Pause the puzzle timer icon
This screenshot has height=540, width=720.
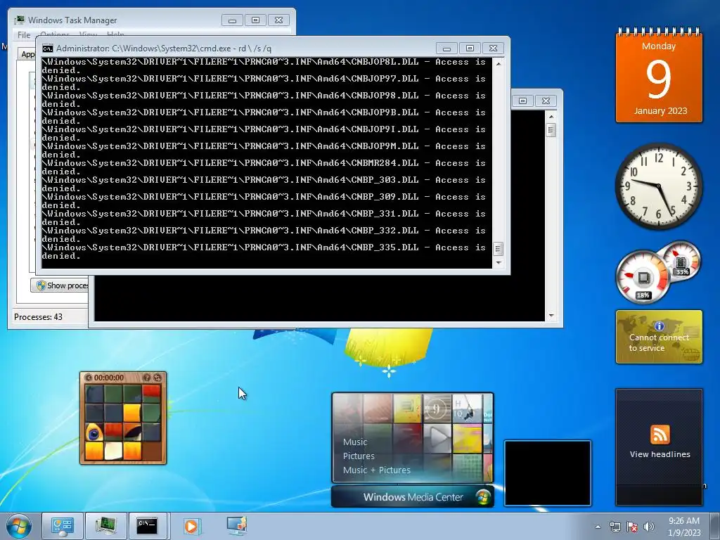pyautogui.click(x=88, y=378)
